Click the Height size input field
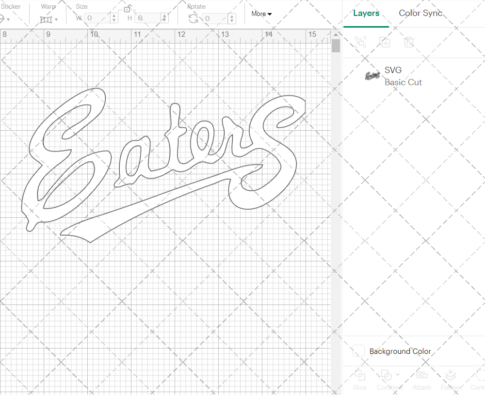Image resolution: width=485 pixels, height=395 pixels. 148,18
